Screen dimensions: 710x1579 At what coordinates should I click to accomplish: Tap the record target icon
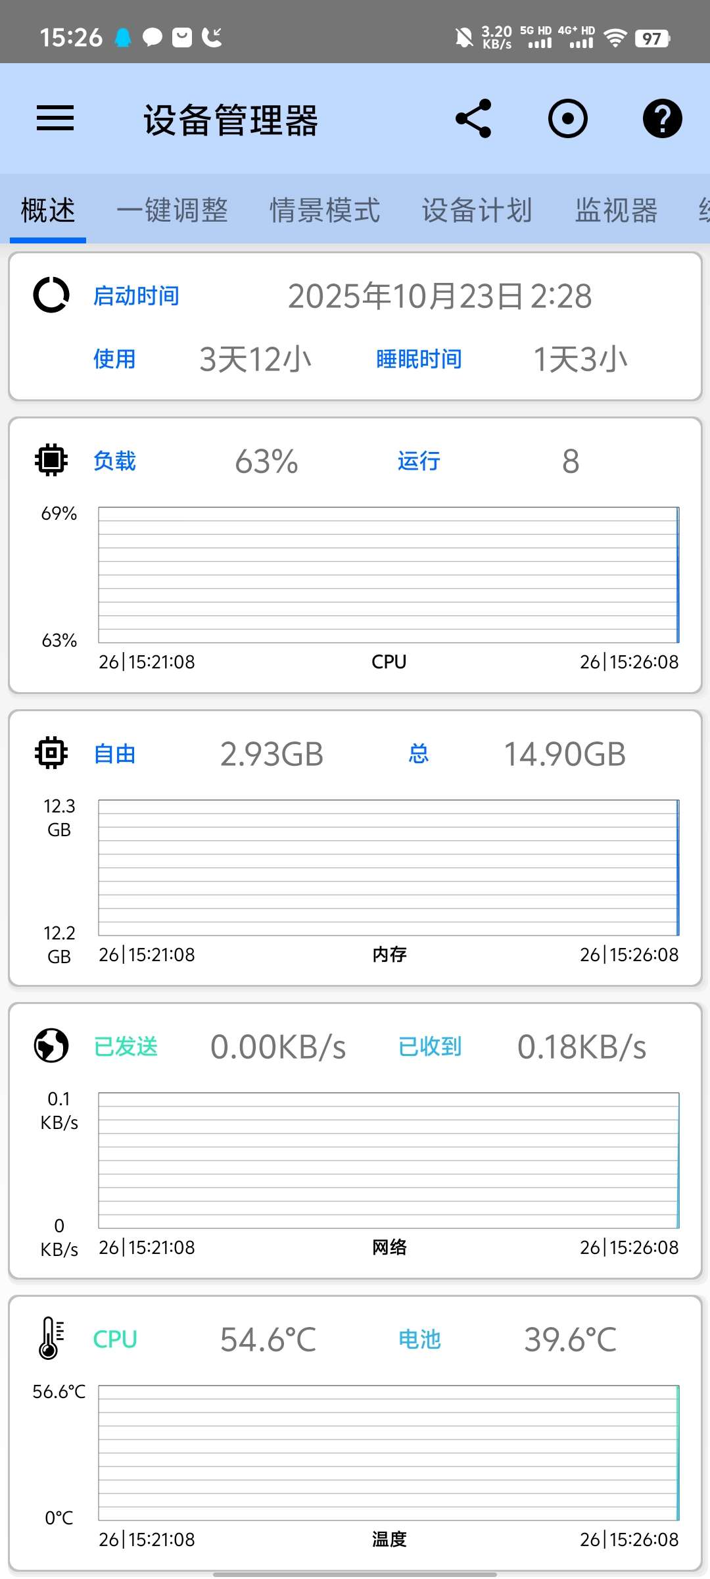(567, 118)
